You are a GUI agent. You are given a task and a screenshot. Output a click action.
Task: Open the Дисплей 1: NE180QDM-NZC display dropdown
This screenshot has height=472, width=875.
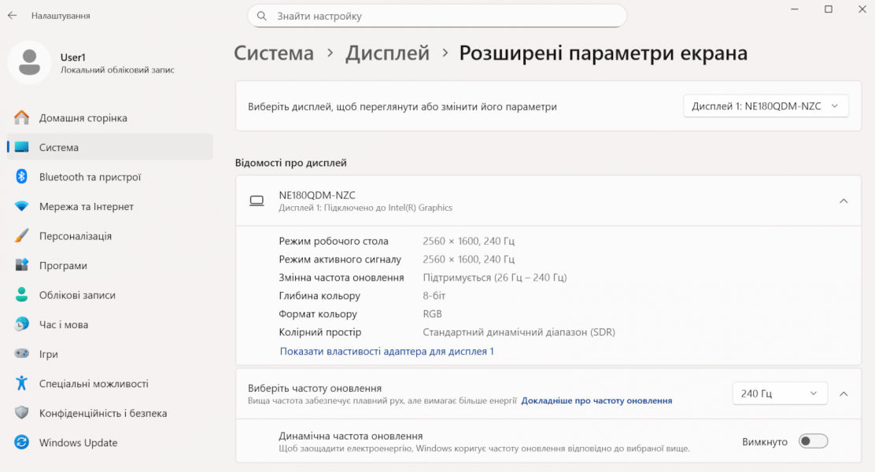tap(765, 106)
